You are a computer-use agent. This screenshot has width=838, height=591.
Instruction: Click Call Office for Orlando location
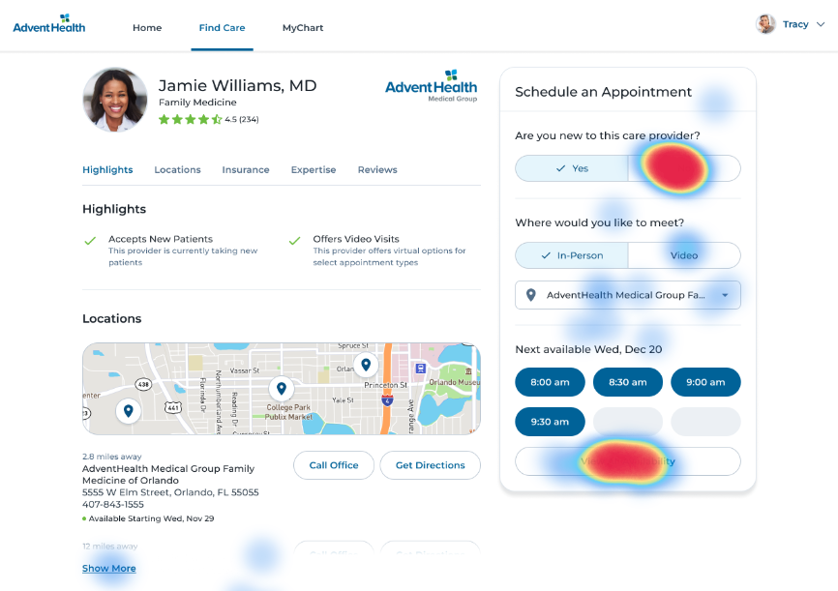click(x=334, y=465)
